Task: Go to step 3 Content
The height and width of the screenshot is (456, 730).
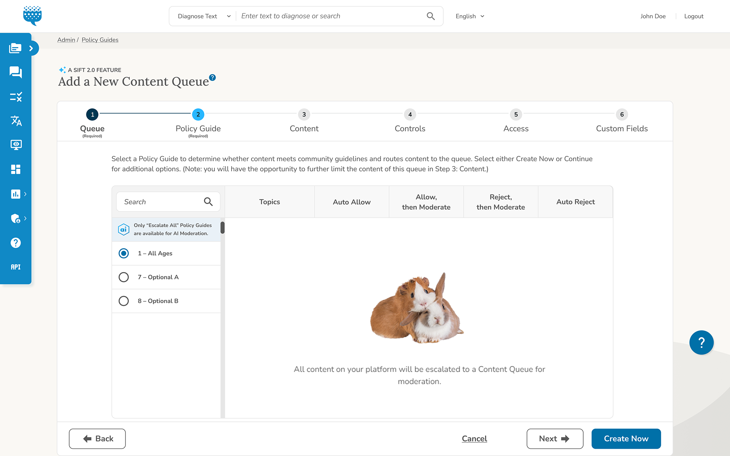Action: click(304, 122)
